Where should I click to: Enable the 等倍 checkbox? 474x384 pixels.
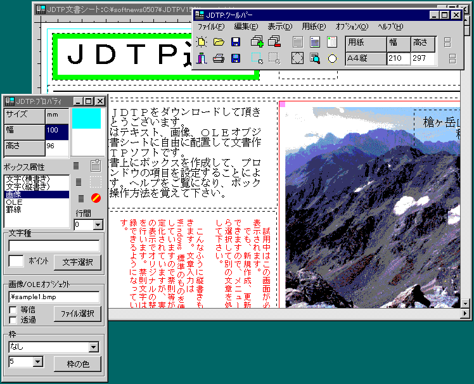13,310
